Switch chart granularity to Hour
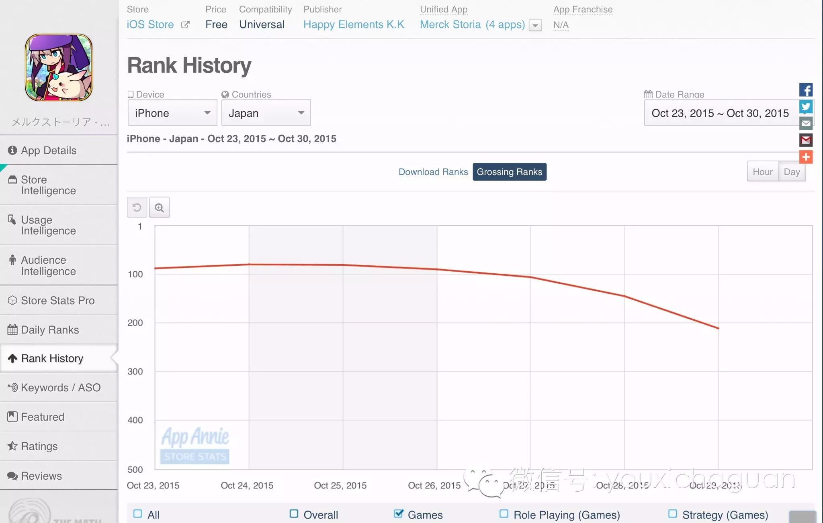Image resolution: width=823 pixels, height=523 pixels. click(762, 172)
